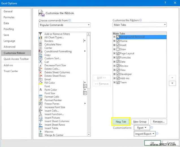Click the Freeze Panes icon
This screenshot has width=180, height=147.
(x=40, y=104)
